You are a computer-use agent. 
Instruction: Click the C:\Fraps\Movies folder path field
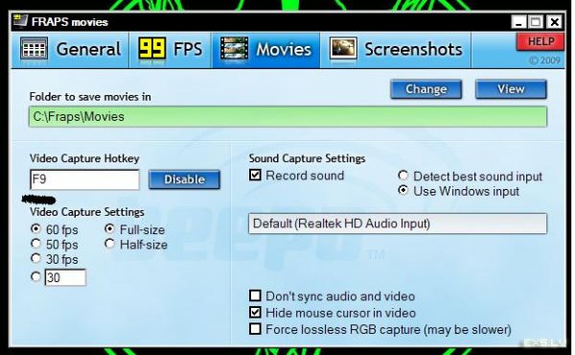tap(287, 117)
